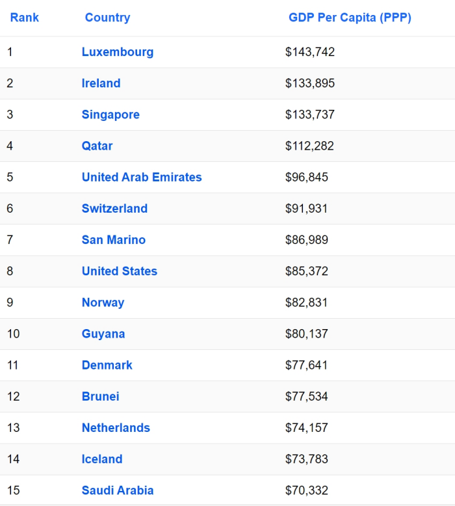This screenshot has width=455, height=506.
Task: Sort by the Country column header
Action: [x=107, y=18]
